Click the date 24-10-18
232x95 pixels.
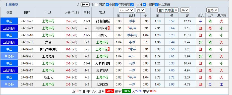[x=27, y=35]
